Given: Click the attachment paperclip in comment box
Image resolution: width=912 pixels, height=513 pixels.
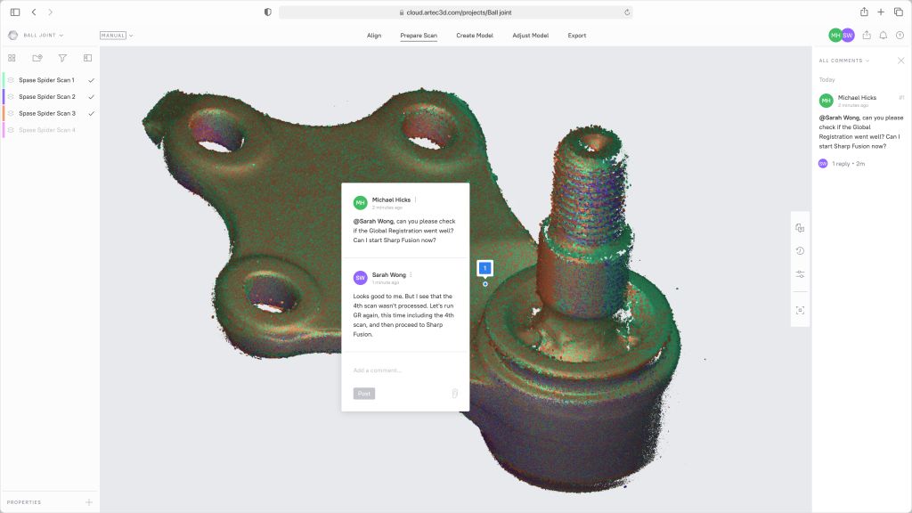Looking at the screenshot, I should (455, 394).
